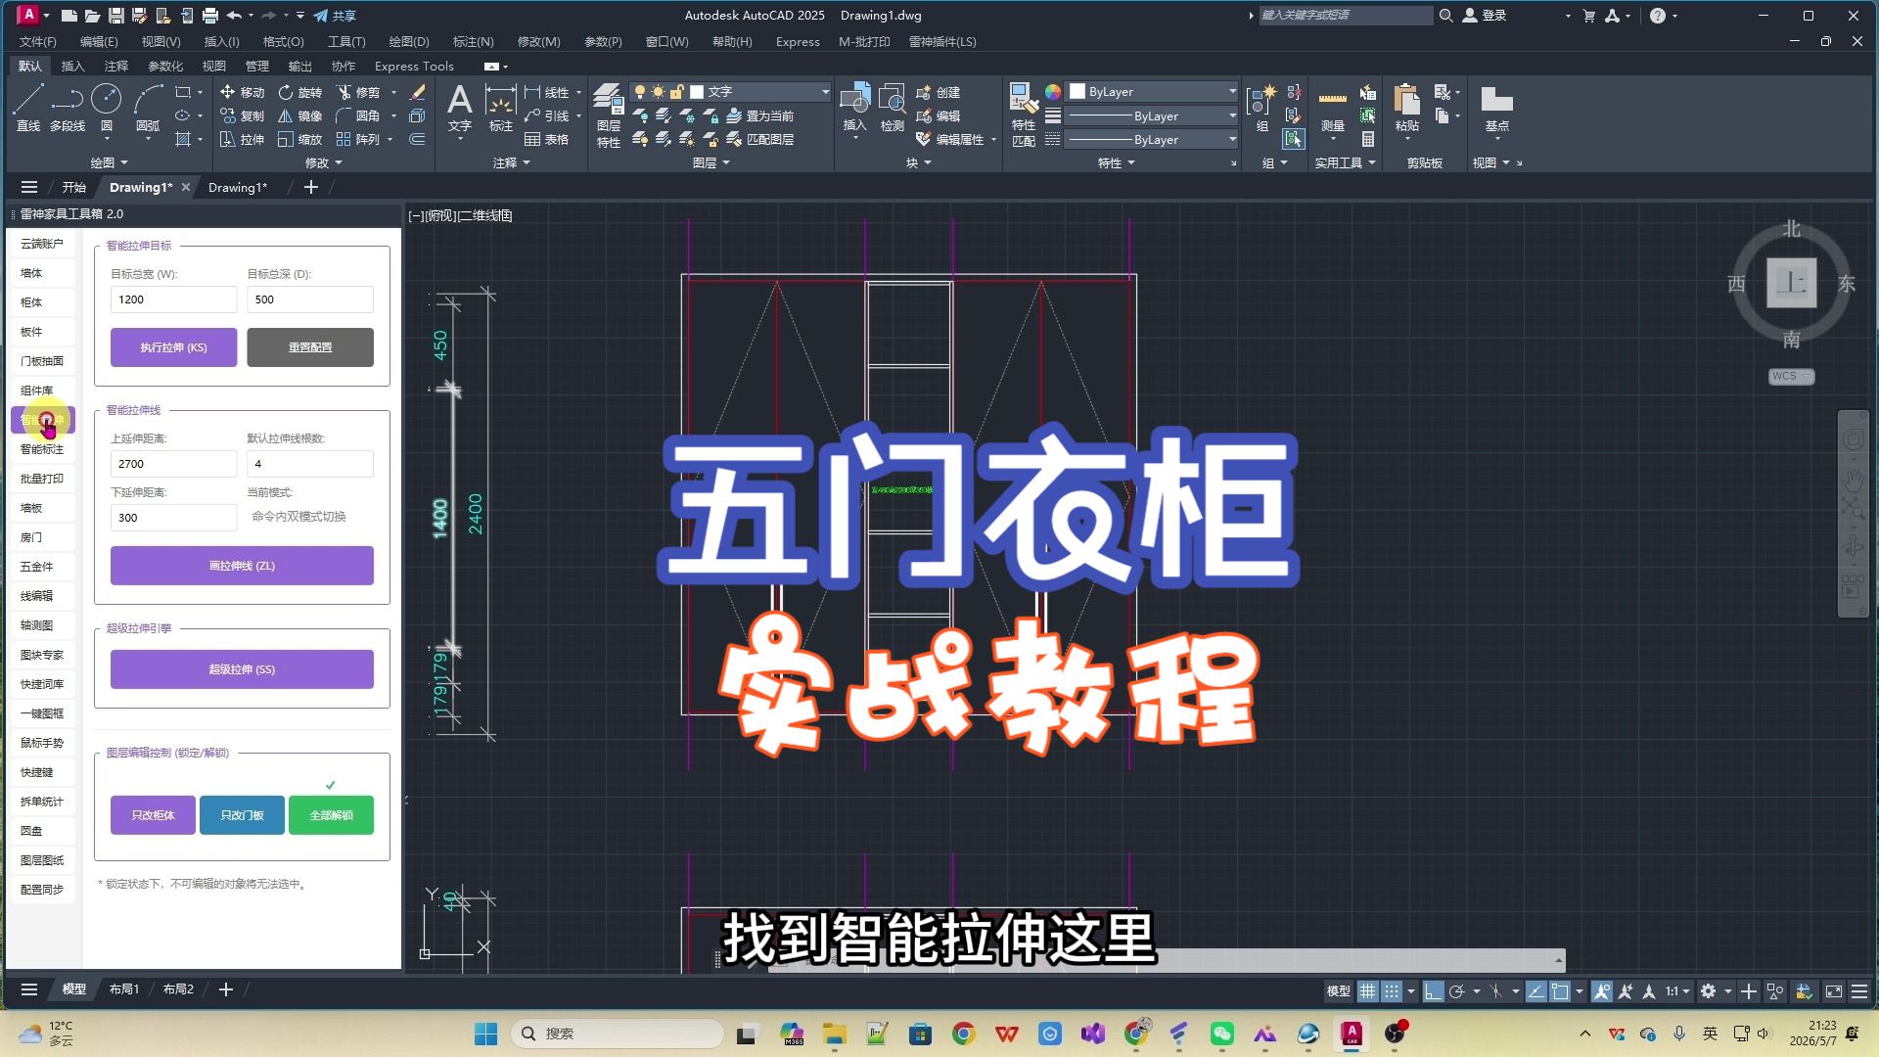Select the Line (直线) draw tool
The image size is (1879, 1057).
[x=27, y=108]
